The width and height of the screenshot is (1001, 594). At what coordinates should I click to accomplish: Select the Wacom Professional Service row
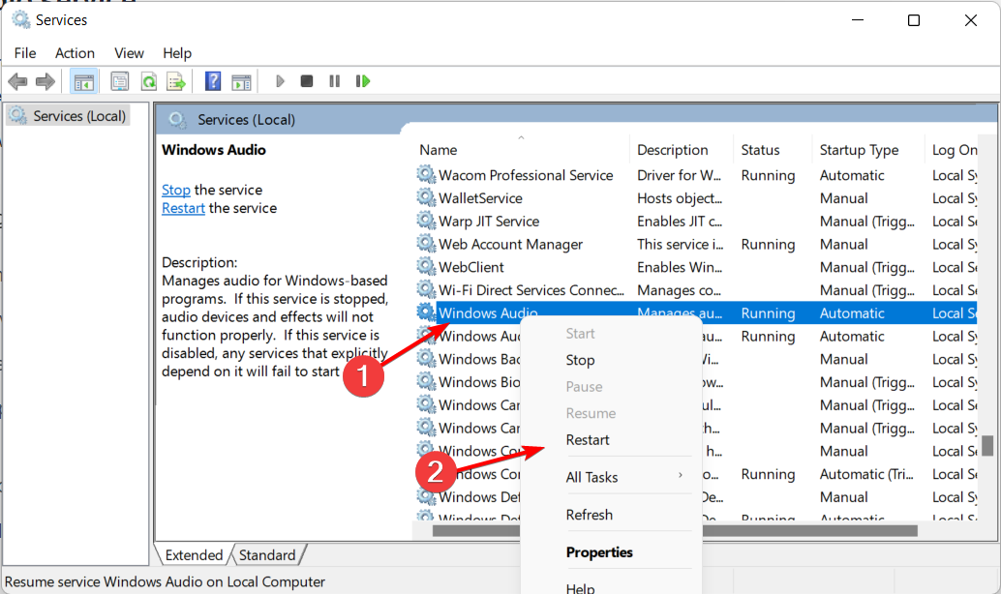click(x=695, y=175)
